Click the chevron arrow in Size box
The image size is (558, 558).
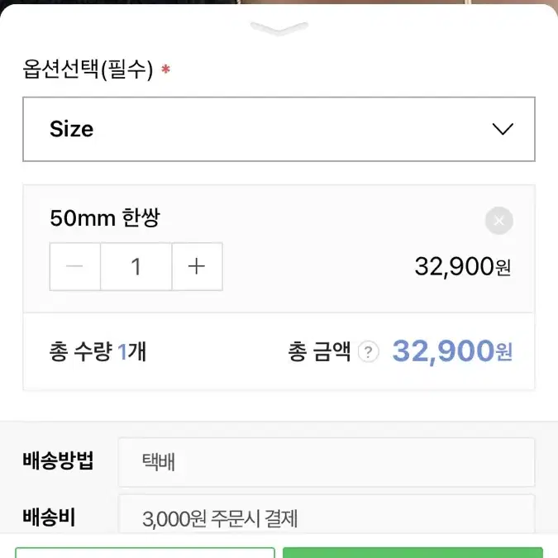(503, 129)
